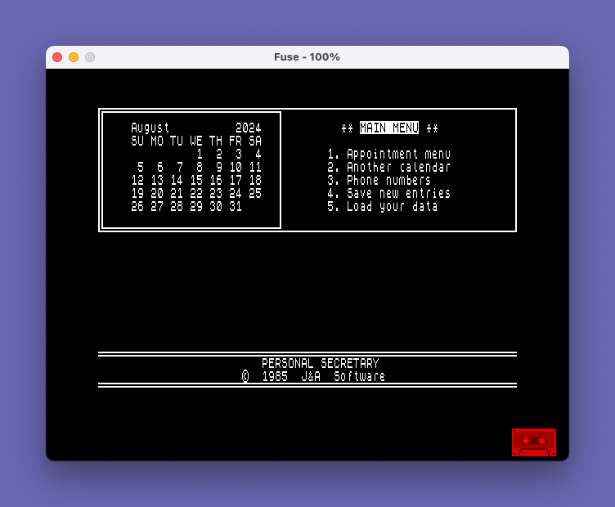Select day 1 in the calendar
This screenshot has height=507, width=615.
tap(200, 154)
